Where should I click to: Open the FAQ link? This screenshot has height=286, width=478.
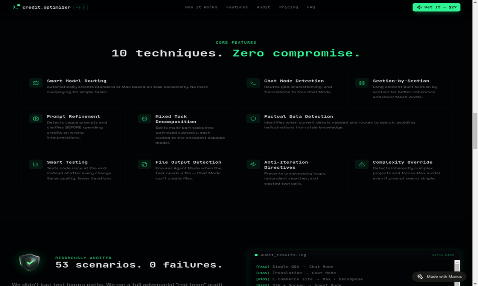[x=311, y=7]
